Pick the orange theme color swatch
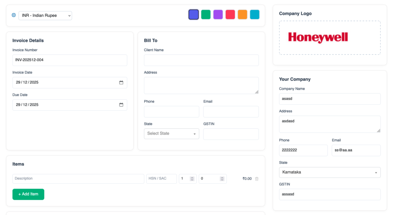Image resolution: width=400 pixels, height=215 pixels. pyautogui.click(x=242, y=14)
